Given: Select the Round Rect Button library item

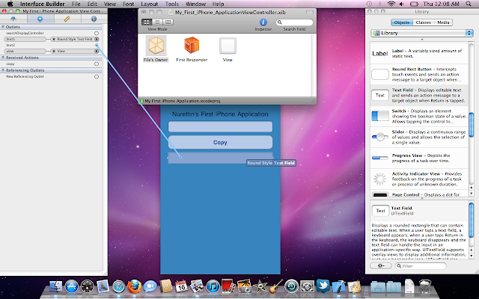Looking at the screenshot, I should pos(419,74).
